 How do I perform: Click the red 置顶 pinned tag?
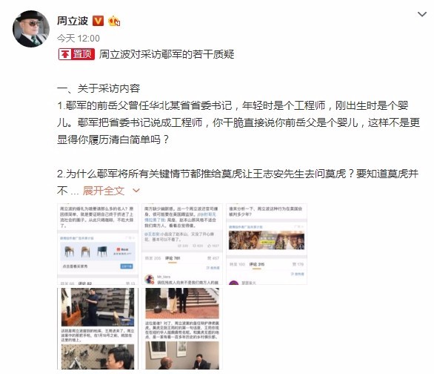76,54
